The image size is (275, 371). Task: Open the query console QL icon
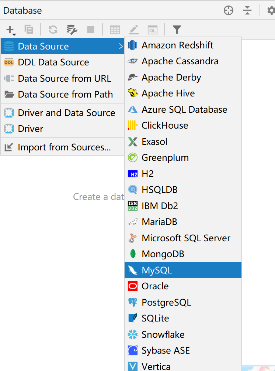[x=152, y=30]
